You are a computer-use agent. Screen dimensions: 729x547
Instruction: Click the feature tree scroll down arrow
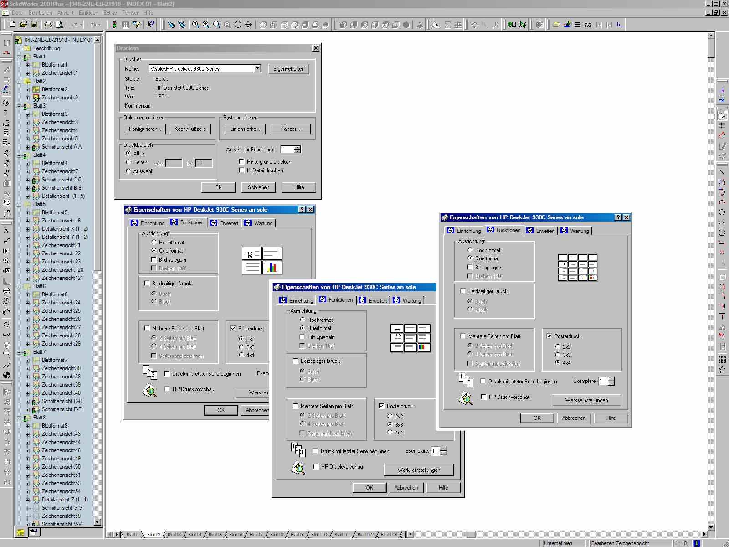click(x=98, y=521)
